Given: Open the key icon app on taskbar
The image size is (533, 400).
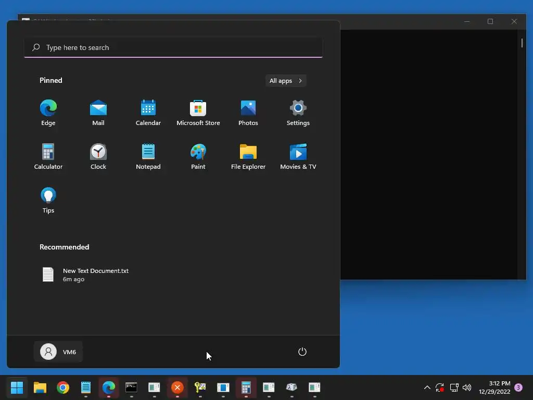Looking at the screenshot, I should point(200,387).
